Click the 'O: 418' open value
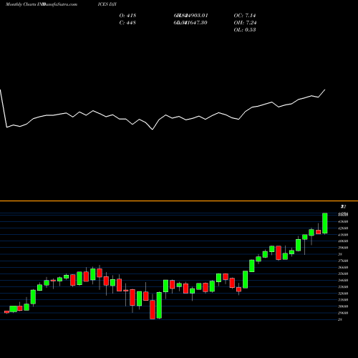 point(127,16)
